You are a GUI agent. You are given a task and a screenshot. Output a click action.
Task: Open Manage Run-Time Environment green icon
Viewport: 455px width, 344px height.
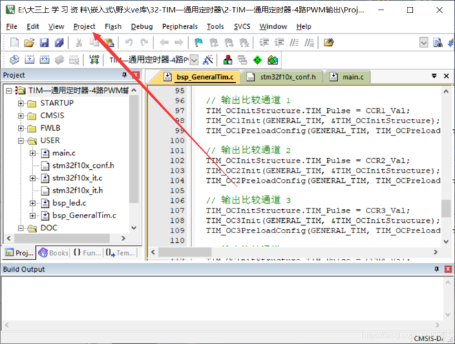tap(257, 60)
